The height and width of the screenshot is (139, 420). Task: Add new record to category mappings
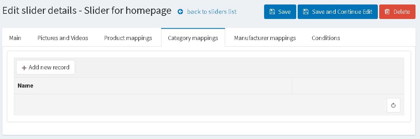(46, 67)
